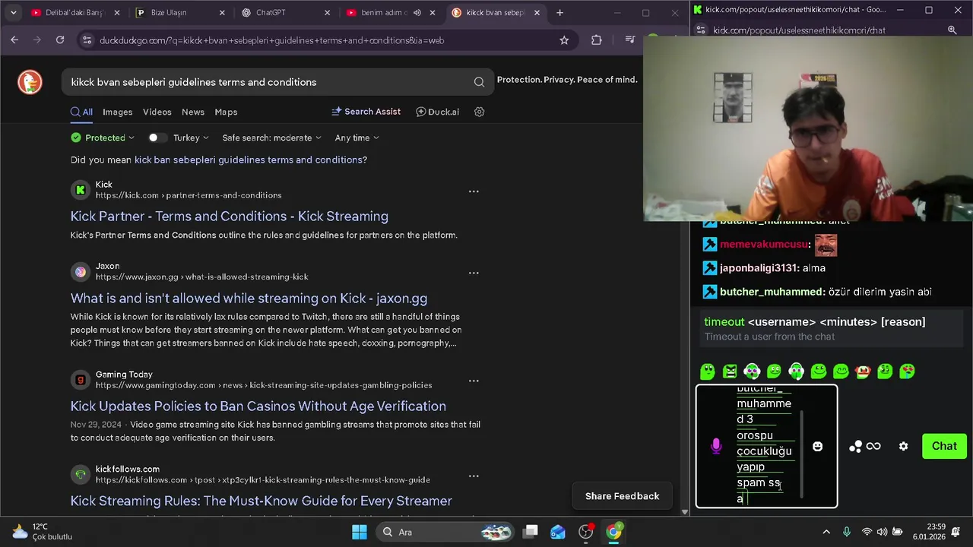Open the Outlook mail taskbar icon

pos(558,532)
